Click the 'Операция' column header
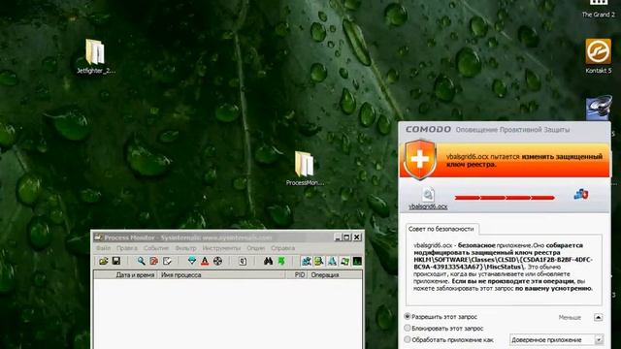 (334, 274)
